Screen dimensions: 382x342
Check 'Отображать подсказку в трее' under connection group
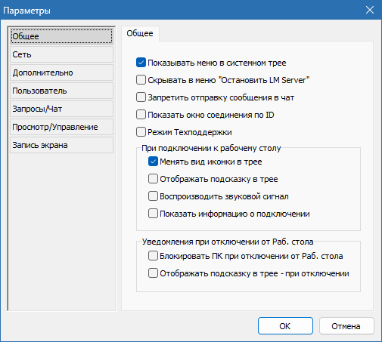coord(153,179)
